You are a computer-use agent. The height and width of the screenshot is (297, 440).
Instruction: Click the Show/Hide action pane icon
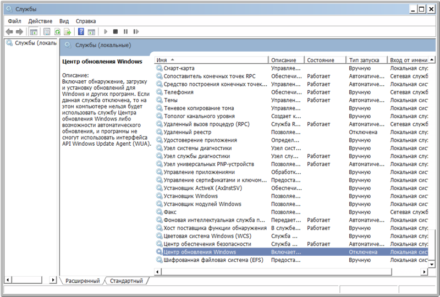click(x=91, y=32)
